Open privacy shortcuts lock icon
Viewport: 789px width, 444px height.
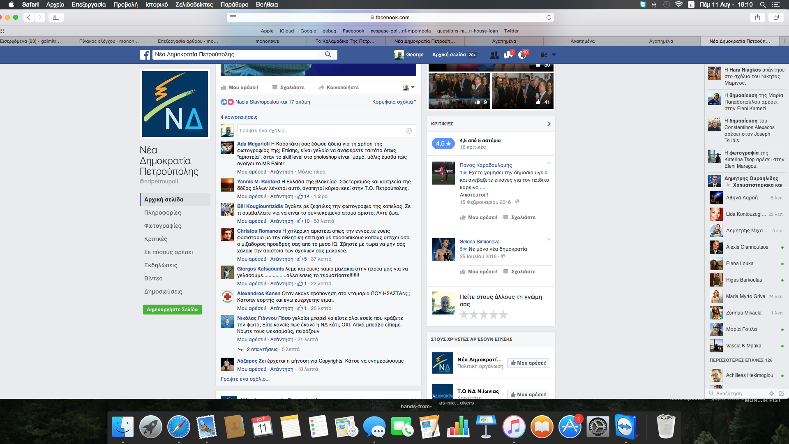point(544,55)
